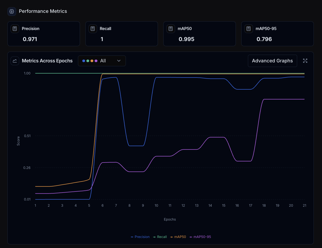The image size is (322, 248).
Task: Select the Recall metric card
Action: point(122,34)
